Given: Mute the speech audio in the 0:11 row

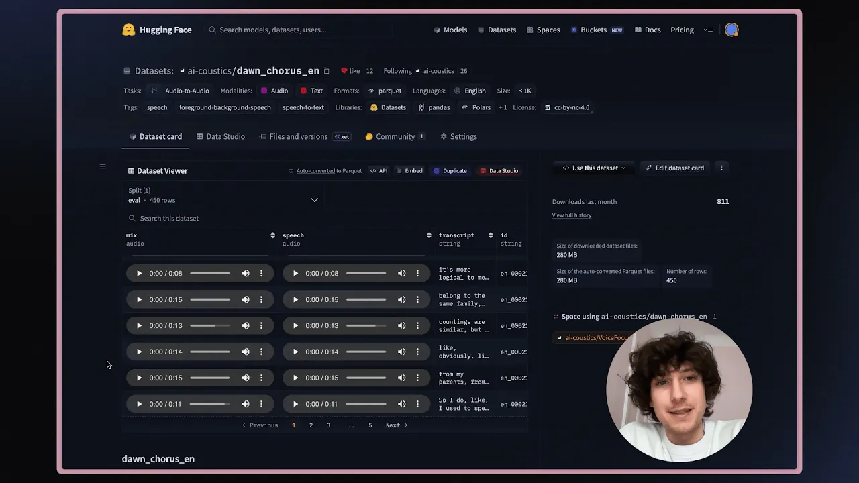Looking at the screenshot, I should [x=401, y=404].
